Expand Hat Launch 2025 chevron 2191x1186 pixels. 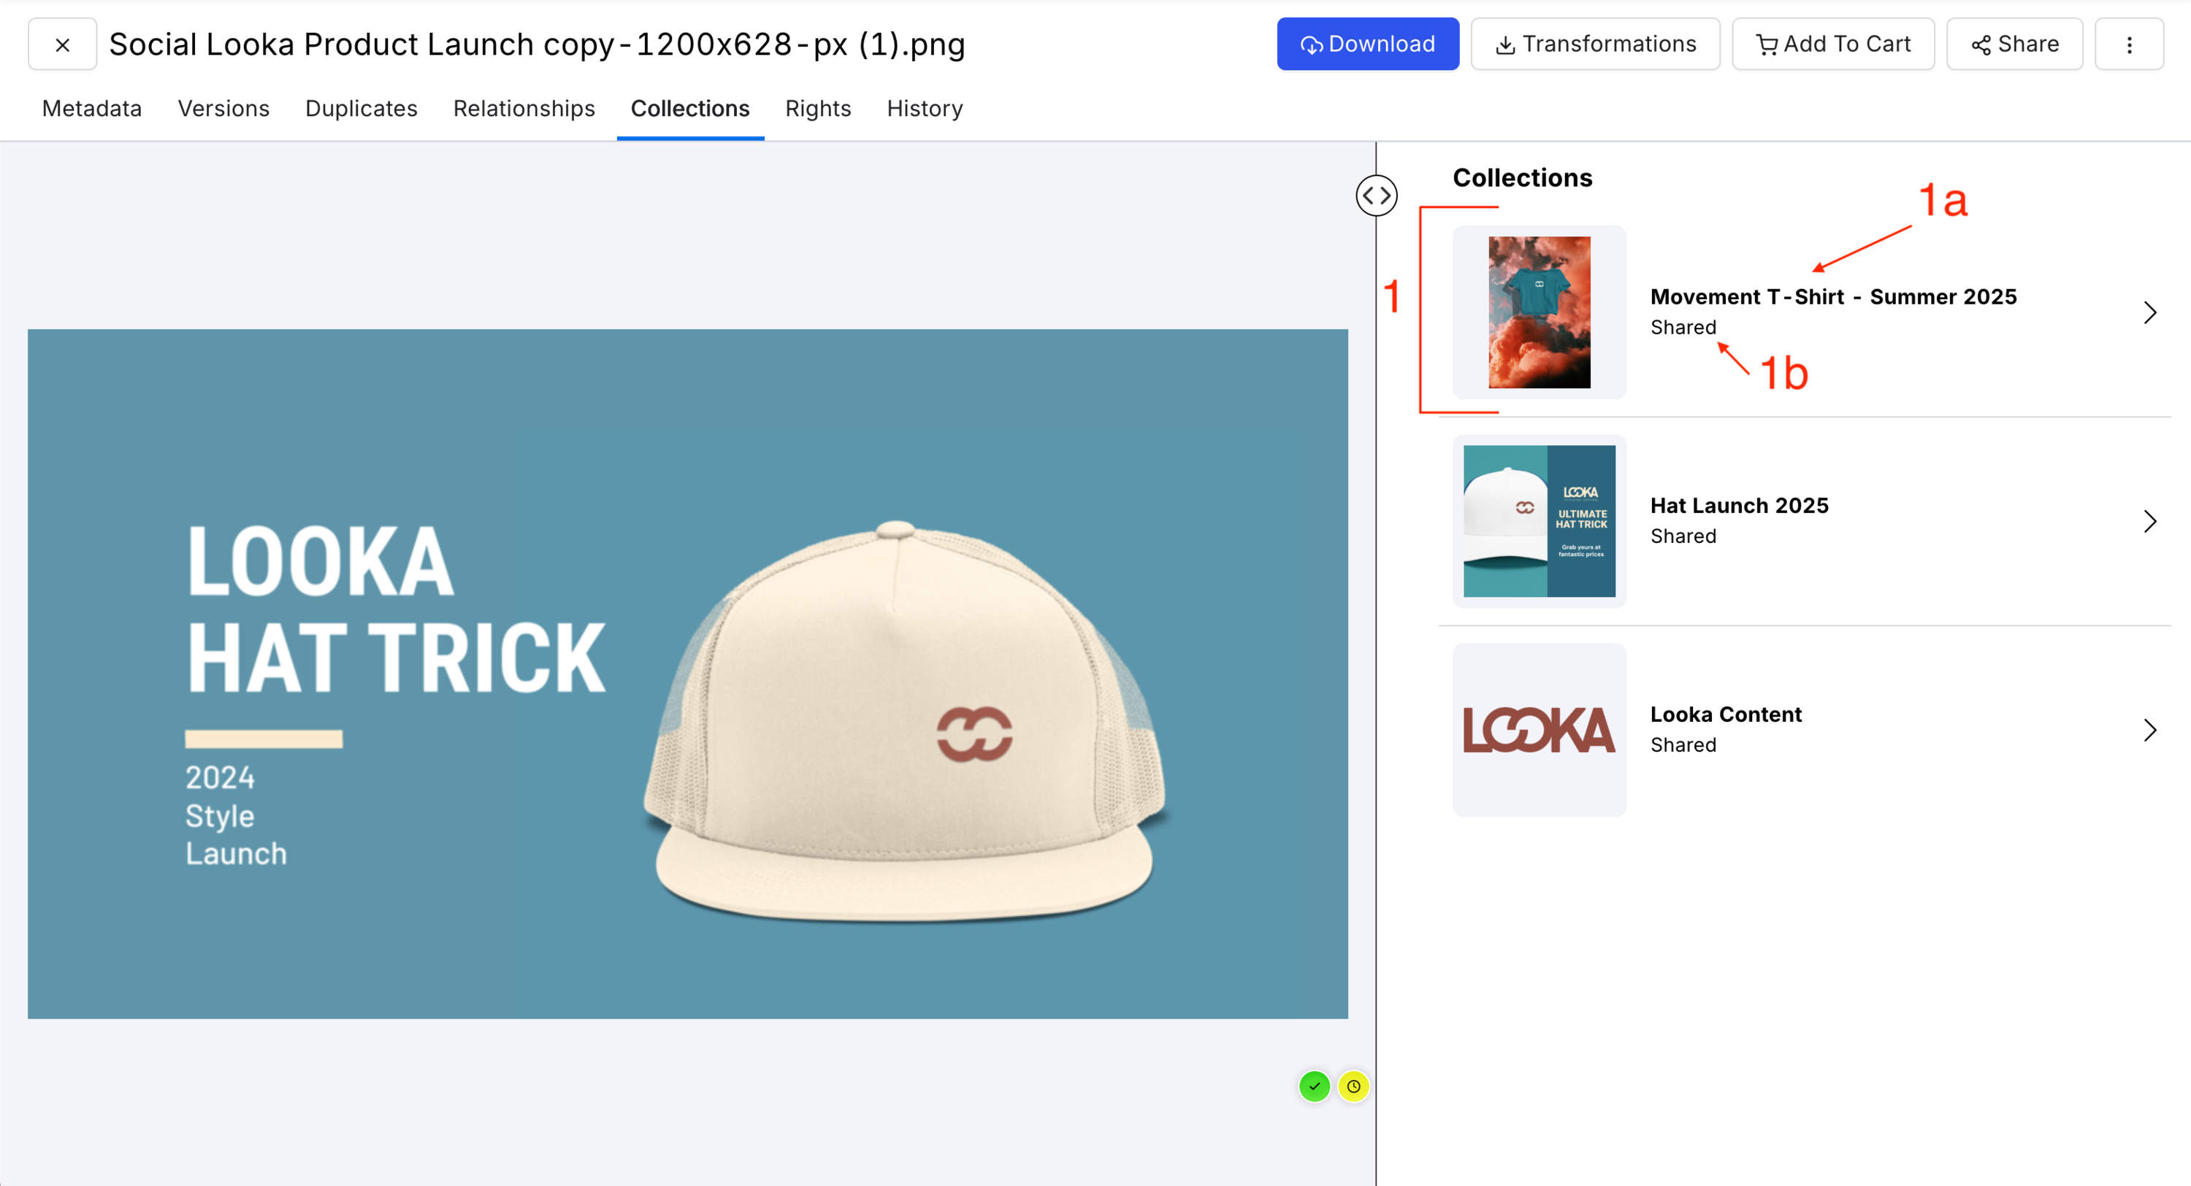[x=2149, y=521]
